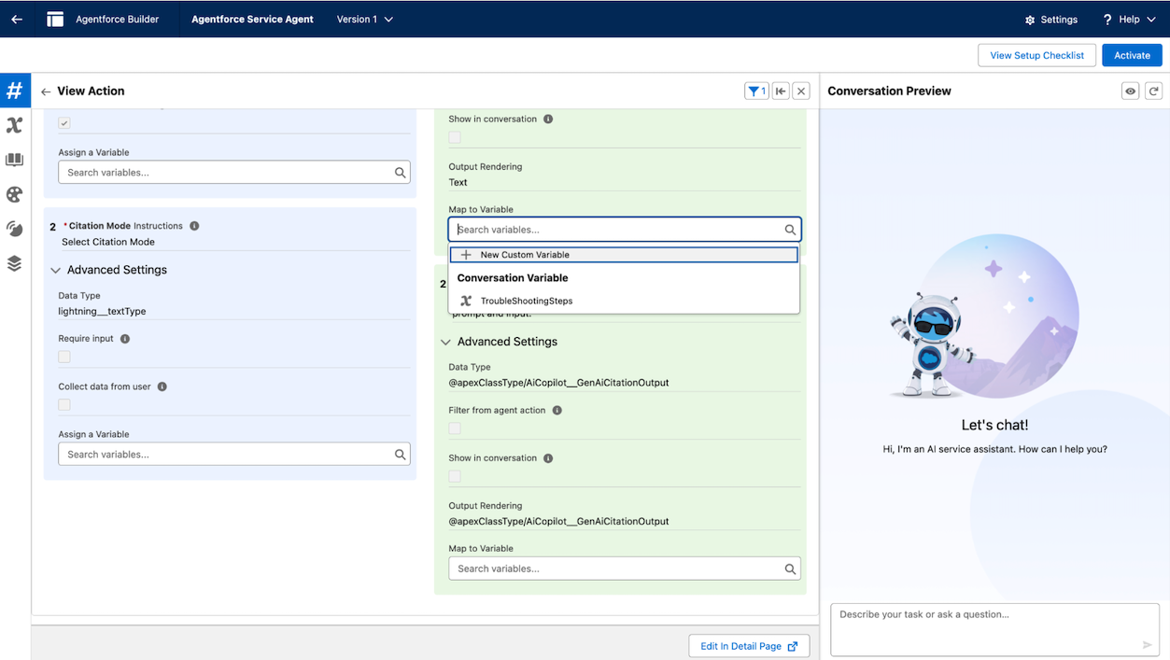Viewport: 1170px width, 660px height.
Task: Click the Activate button
Action: pyautogui.click(x=1131, y=55)
